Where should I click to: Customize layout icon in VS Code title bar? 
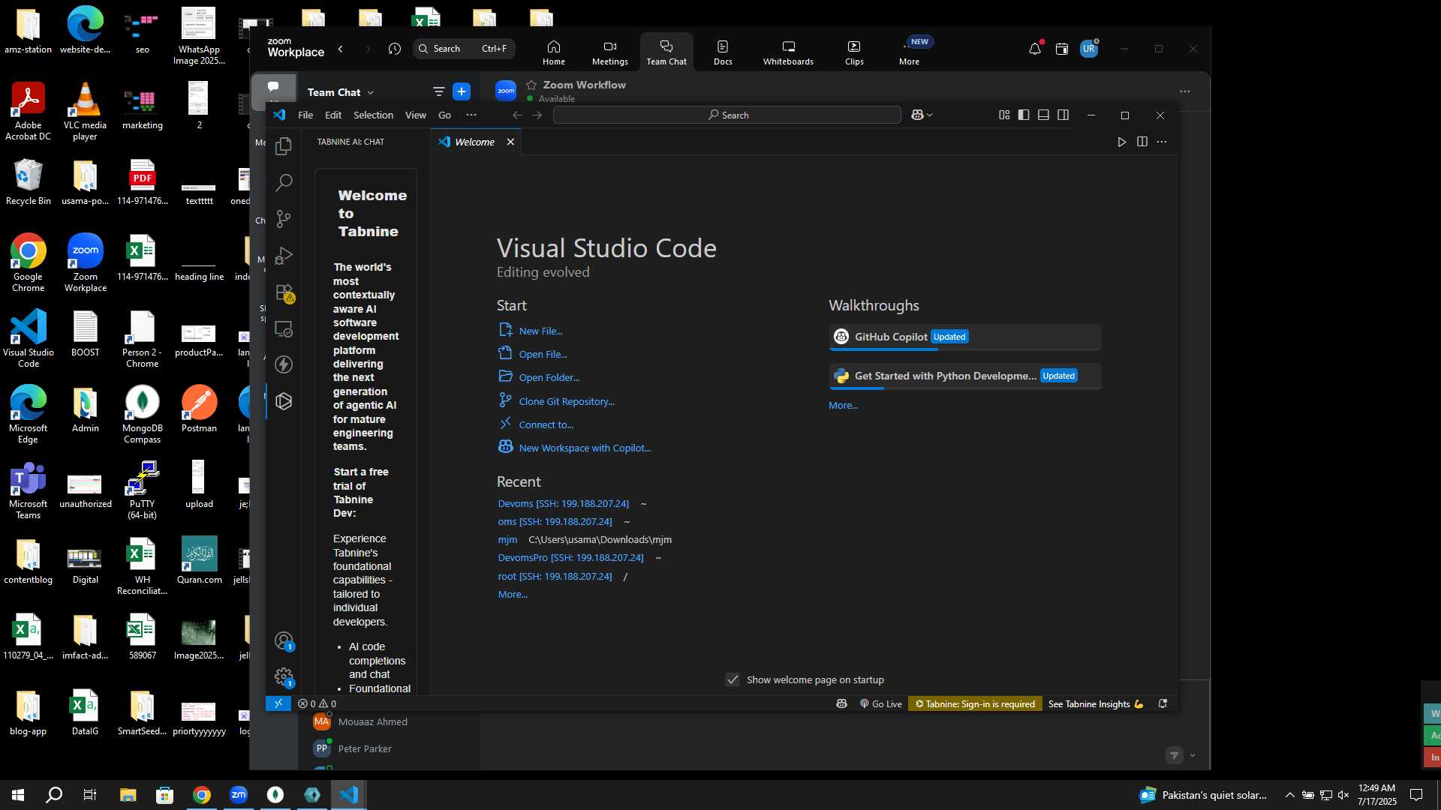(x=1004, y=115)
